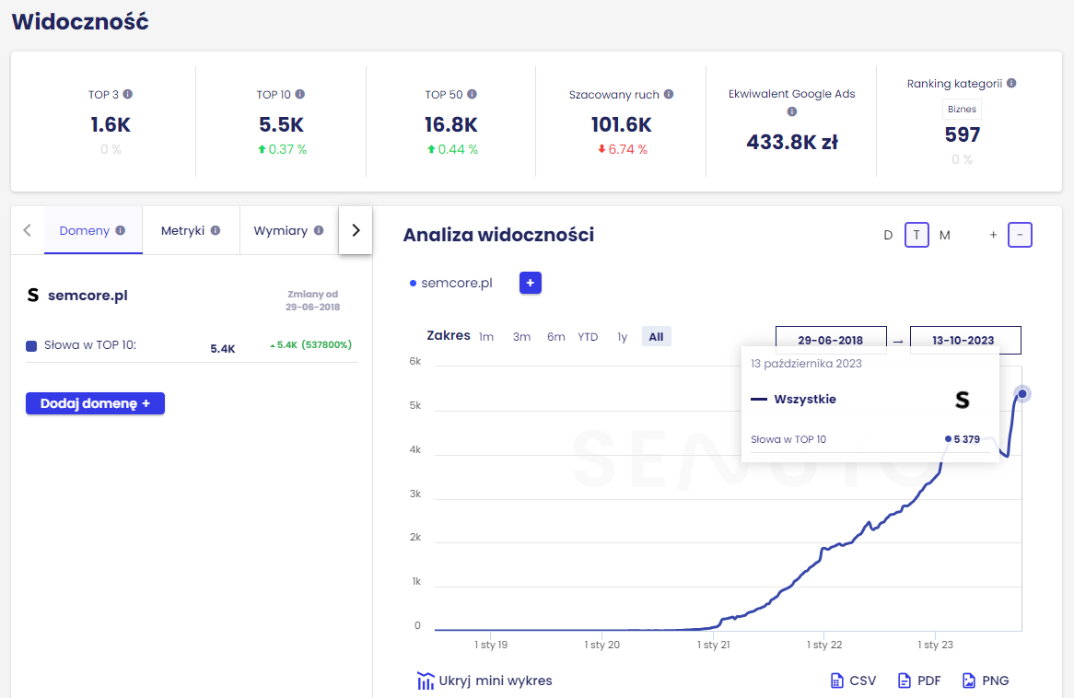
Task: Click the info icon beside TOP 10
Action: point(300,95)
